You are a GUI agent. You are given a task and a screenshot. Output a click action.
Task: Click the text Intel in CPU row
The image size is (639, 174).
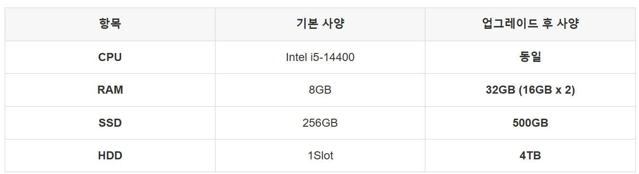pos(297,57)
